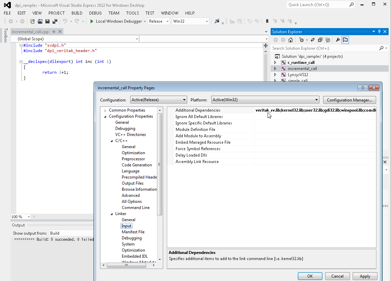Open the Release solution configuration dropdown
Image resolution: width=391 pixels, height=281 pixels.
[159, 21]
